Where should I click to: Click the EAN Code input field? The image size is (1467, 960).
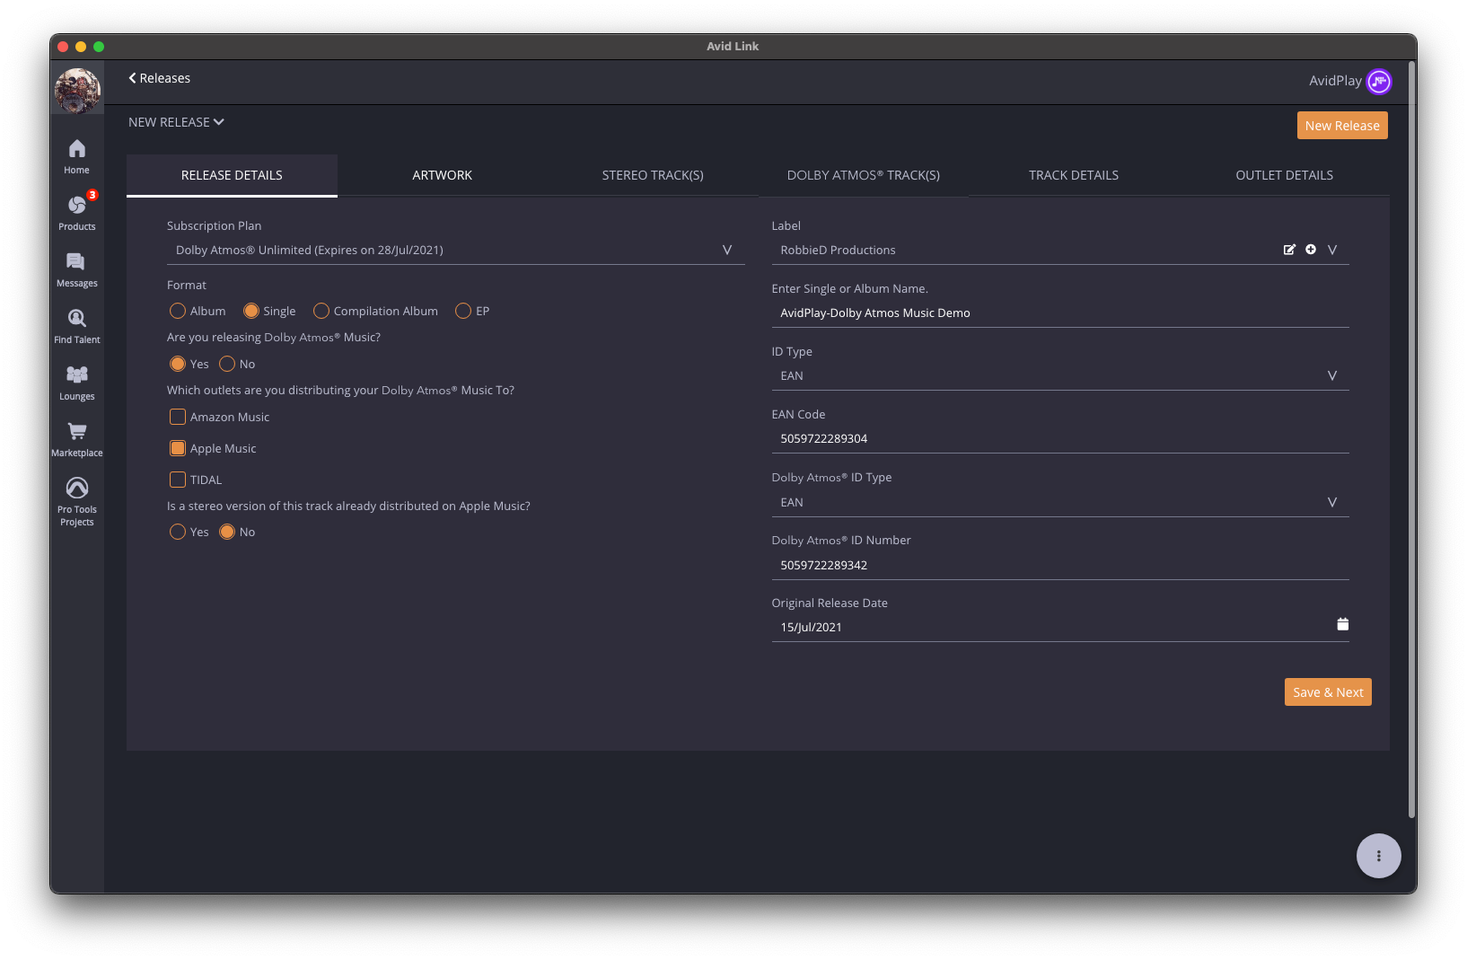[1060, 439]
